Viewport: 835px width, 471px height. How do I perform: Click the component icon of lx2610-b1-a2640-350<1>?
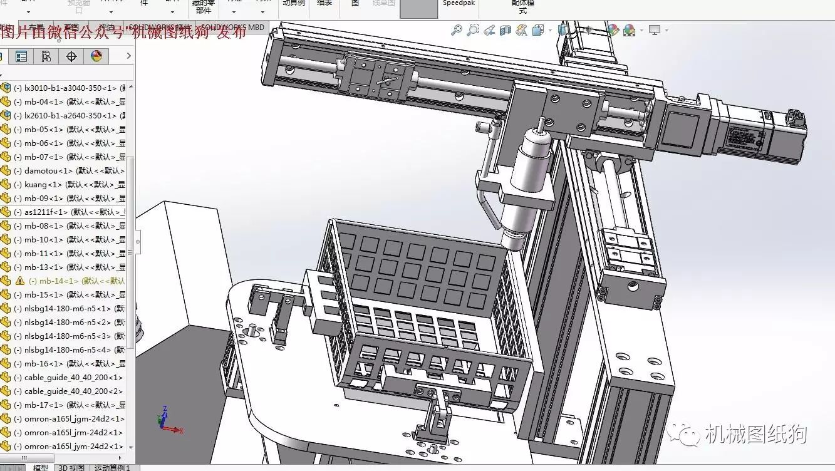tap(6, 116)
